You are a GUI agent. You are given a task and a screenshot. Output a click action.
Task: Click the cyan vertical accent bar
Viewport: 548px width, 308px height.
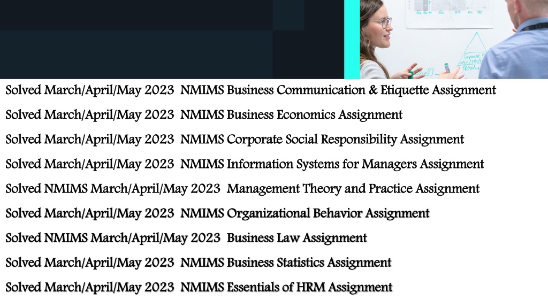click(x=352, y=39)
